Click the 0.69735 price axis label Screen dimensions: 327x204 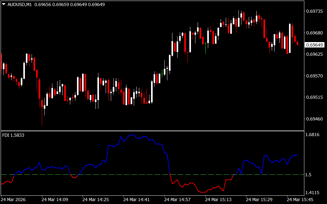(315, 11)
